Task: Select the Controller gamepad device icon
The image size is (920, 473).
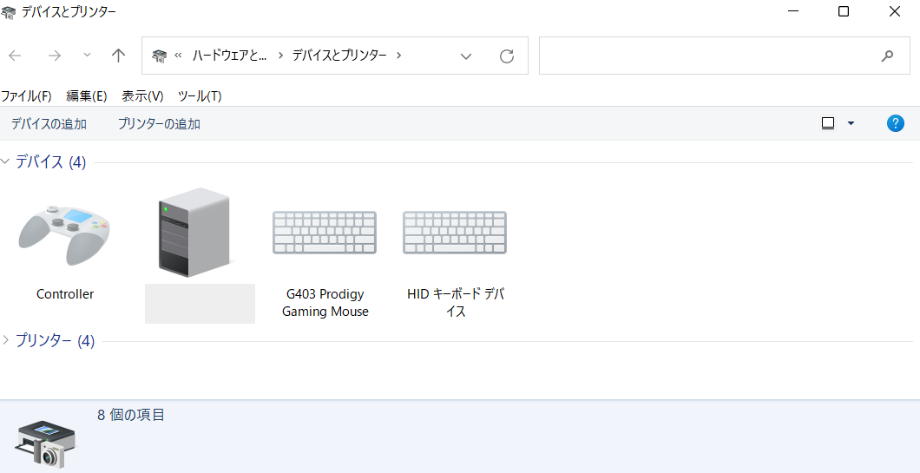Action: (64, 234)
